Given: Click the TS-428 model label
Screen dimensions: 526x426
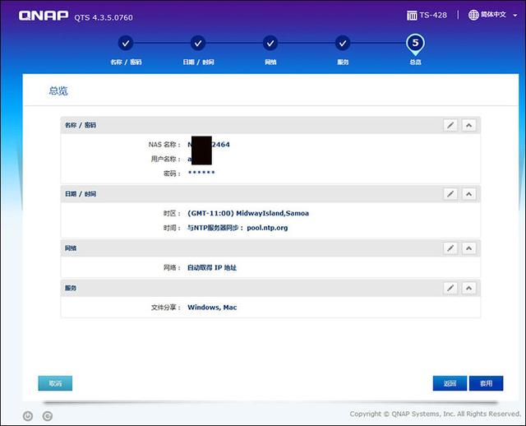Looking at the screenshot, I should pyautogui.click(x=433, y=15).
